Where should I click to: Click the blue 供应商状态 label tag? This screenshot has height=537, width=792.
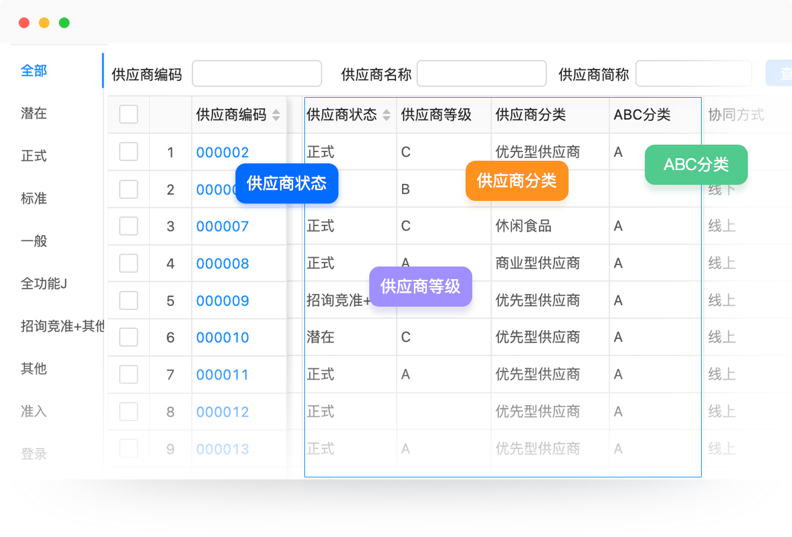coord(287,183)
